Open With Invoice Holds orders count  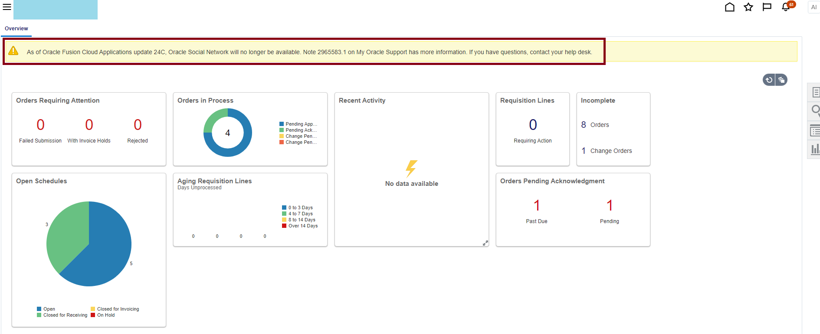(x=89, y=125)
